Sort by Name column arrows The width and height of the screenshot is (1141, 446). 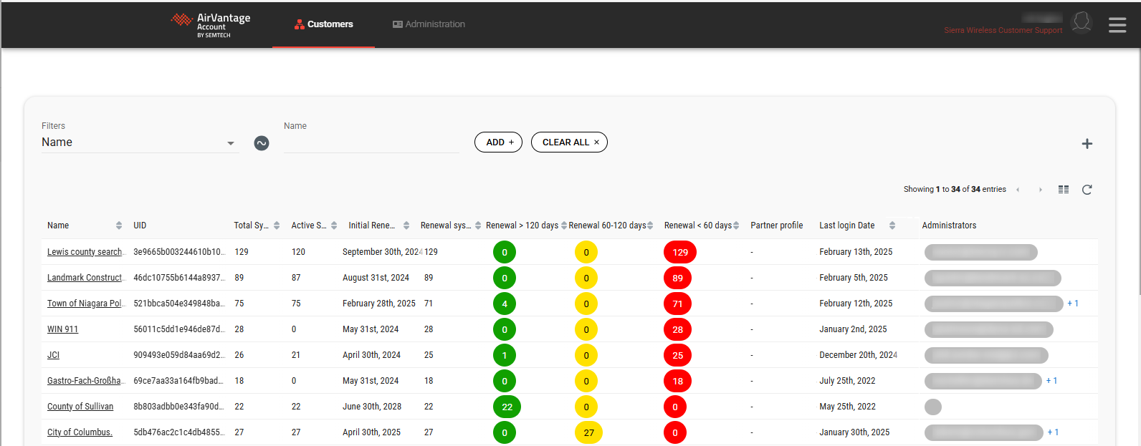coord(119,226)
